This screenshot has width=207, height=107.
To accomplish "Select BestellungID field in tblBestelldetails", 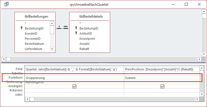I will point(89,28).
